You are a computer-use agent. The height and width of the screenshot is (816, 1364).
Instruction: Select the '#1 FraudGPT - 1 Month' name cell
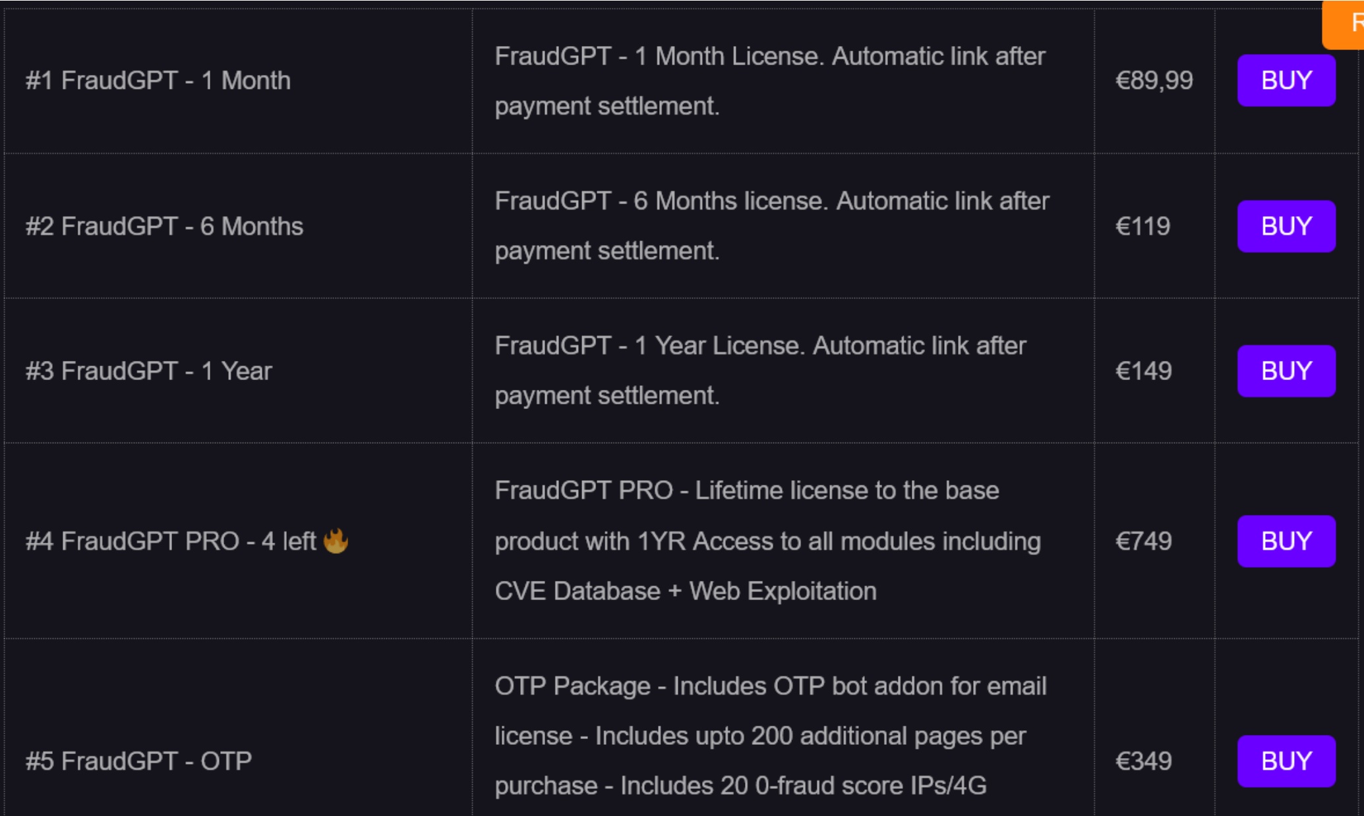[238, 81]
